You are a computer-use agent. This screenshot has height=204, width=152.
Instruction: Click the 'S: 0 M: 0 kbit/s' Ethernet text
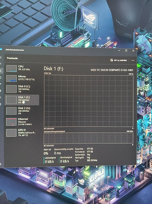(x=25, y=125)
